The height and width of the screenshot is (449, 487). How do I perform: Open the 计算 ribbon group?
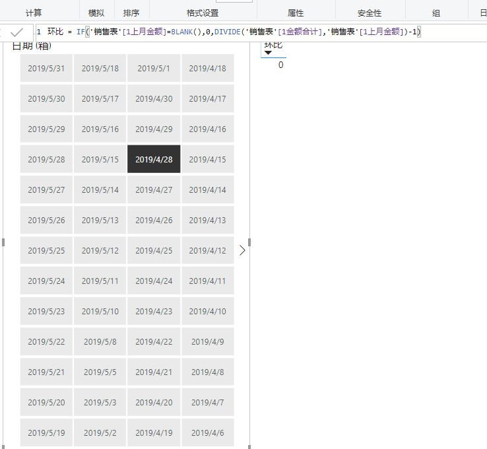[x=34, y=13]
